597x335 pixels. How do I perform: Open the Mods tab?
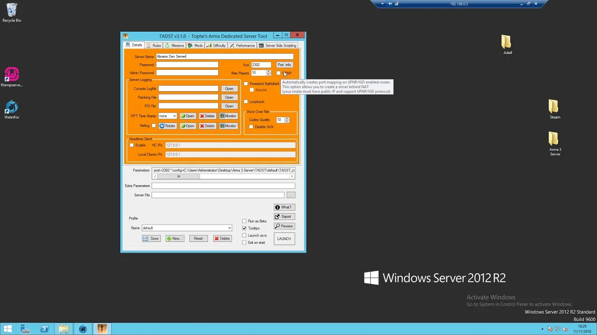(195, 45)
